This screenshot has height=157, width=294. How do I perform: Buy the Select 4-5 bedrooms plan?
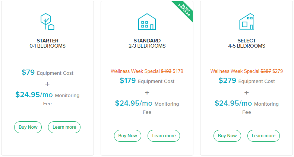tap(227, 136)
